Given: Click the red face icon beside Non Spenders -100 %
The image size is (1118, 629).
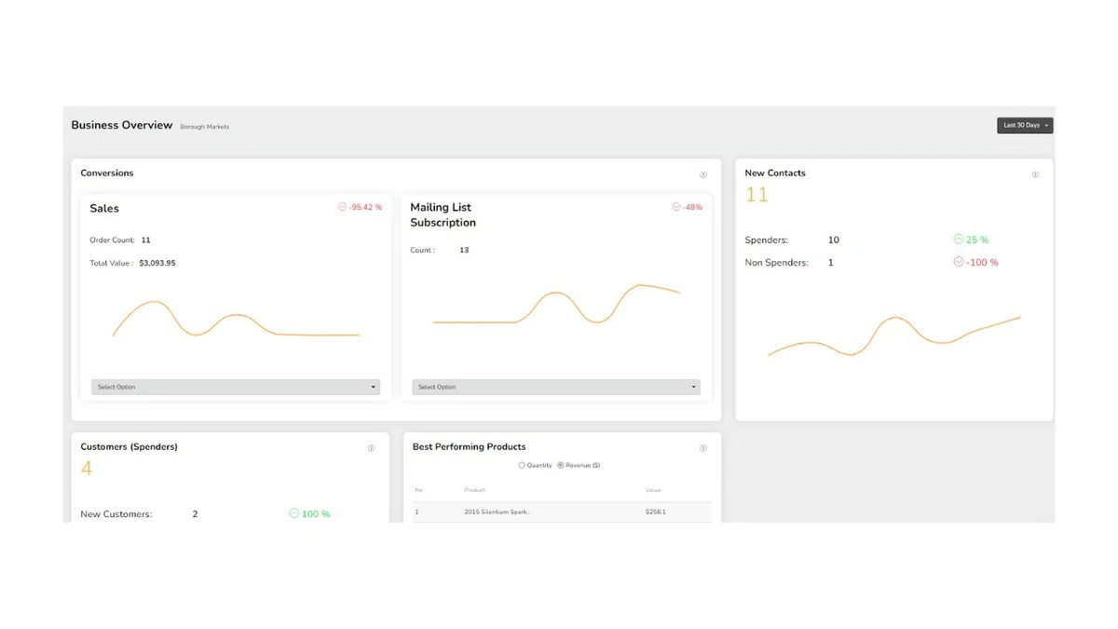Looking at the screenshot, I should pos(958,262).
